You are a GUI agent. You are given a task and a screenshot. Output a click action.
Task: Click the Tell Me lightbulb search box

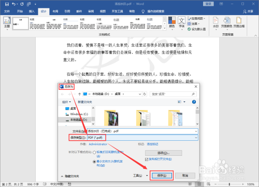[x=153, y=11]
